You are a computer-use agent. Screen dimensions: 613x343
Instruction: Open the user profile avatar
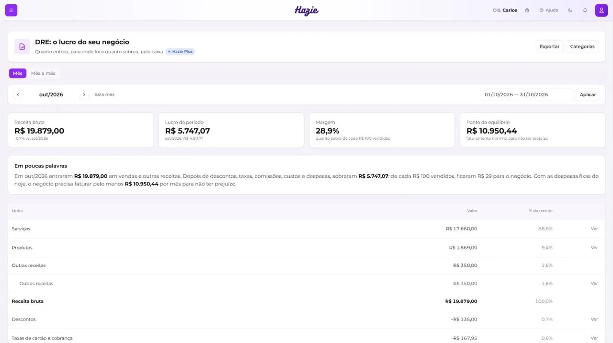tap(602, 10)
